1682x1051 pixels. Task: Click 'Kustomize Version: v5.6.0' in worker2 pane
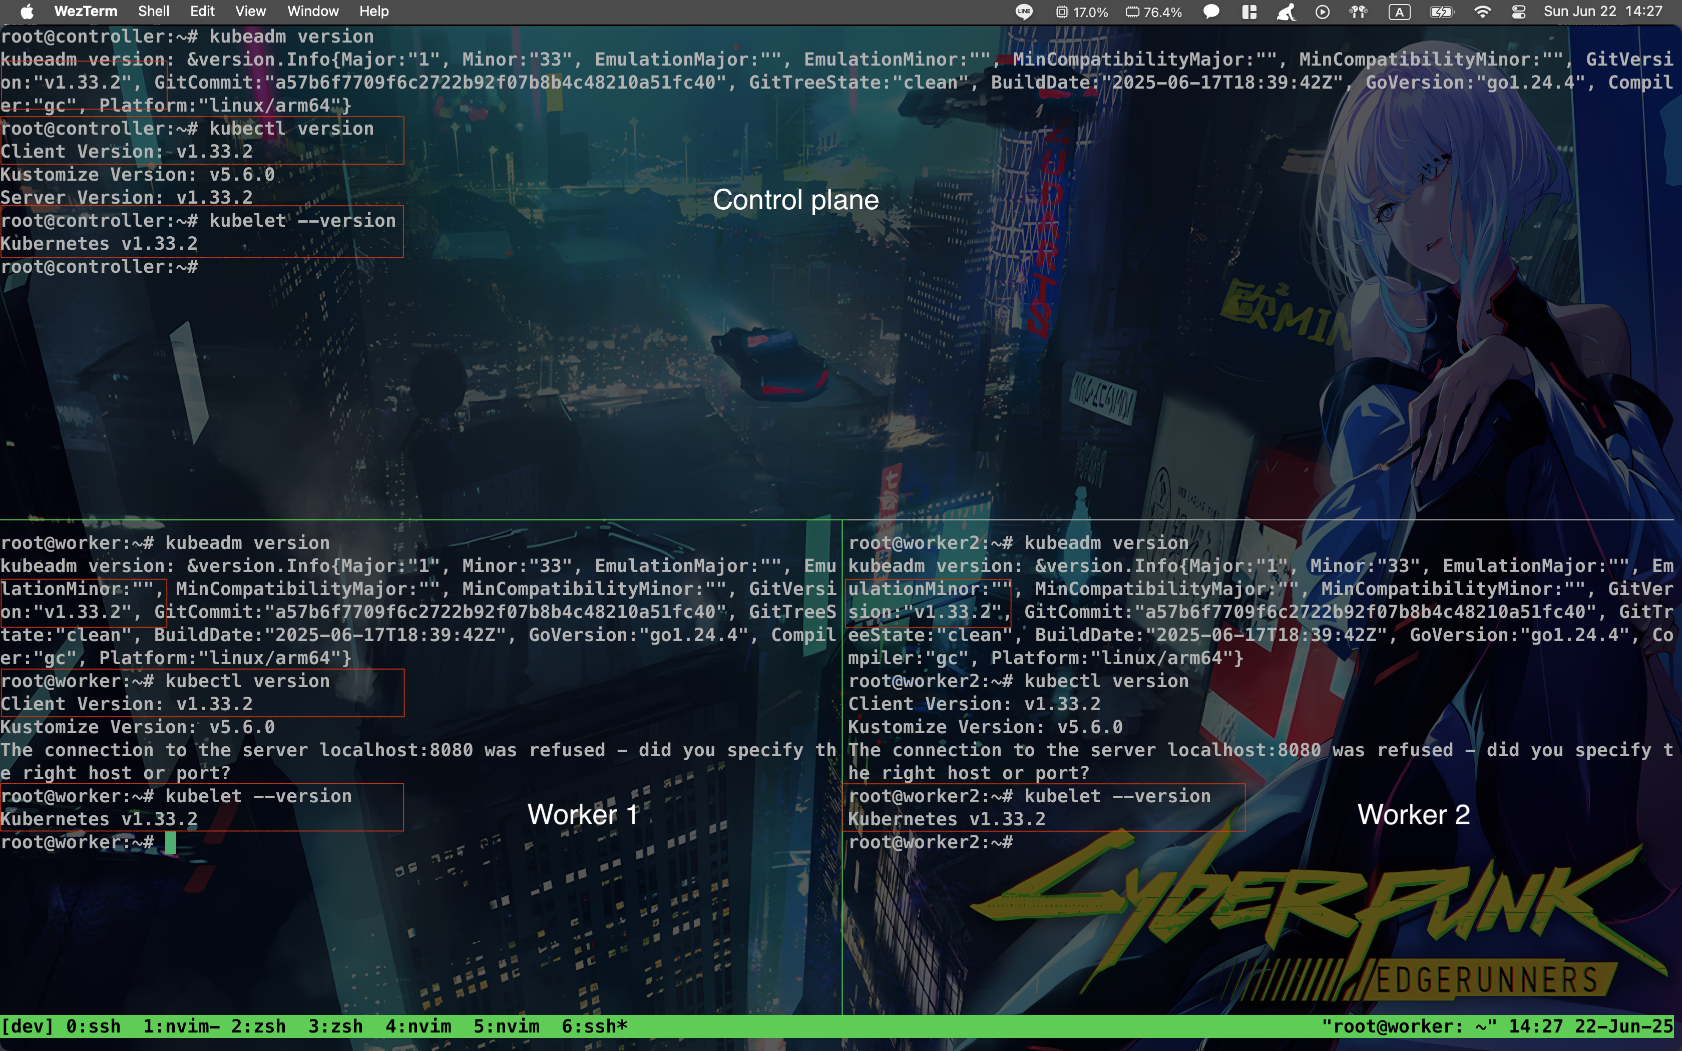pos(986,727)
